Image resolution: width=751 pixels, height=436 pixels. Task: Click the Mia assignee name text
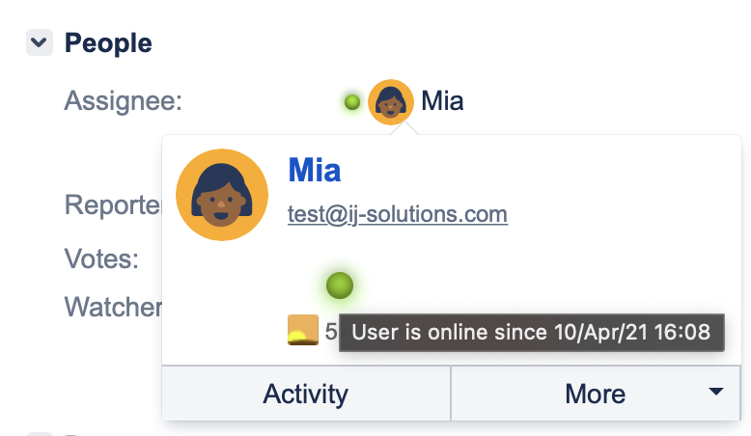[x=442, y=101]
